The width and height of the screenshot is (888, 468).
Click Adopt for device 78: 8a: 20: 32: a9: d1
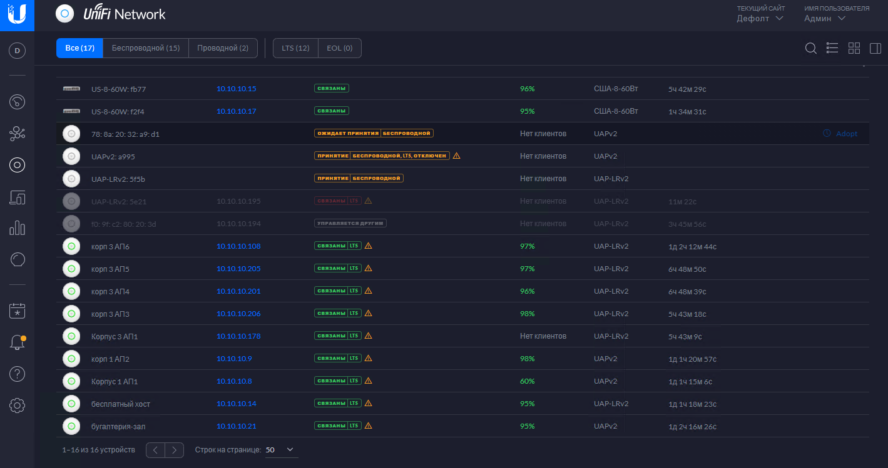[840, 134]
